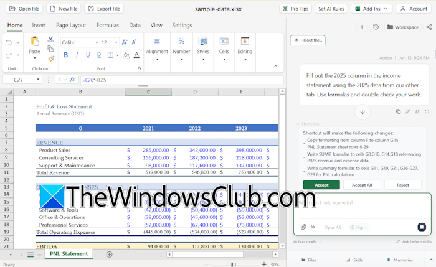This screenshot has width=436, height=267.
Task: Open the Cells menu
Action: 224,49
